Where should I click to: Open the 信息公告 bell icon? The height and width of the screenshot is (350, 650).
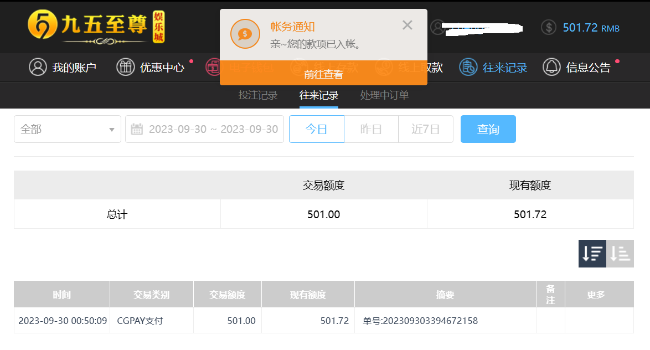tap(552, 67)
